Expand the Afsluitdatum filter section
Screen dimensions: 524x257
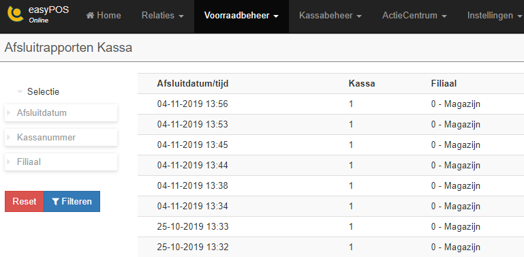[61, 112]
